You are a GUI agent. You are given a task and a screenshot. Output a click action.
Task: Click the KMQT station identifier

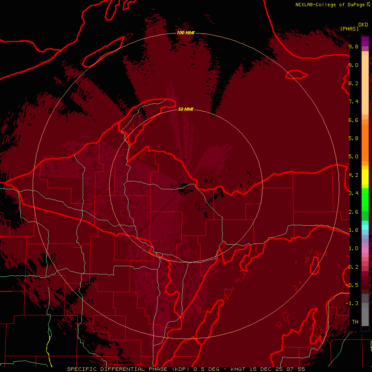(238, 369)
